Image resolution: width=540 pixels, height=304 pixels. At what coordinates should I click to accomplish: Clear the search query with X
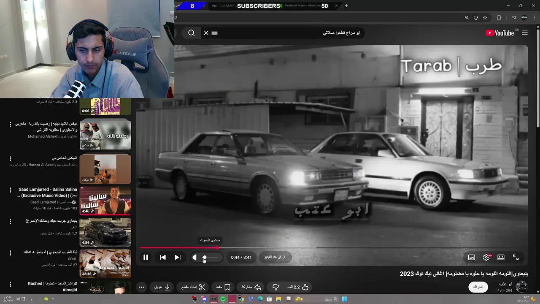click(x=206, y=33)
